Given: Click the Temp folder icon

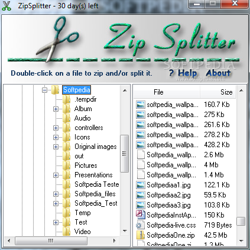Looking at the screenshot, I should (x=66, y=213).
